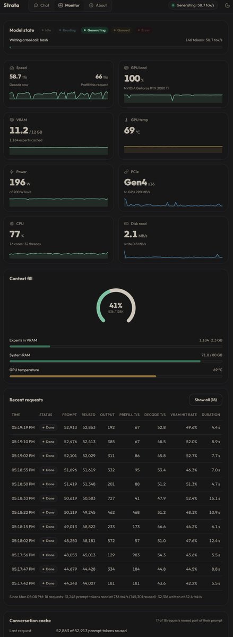Open the Monitor tab
This screenshot has width=233, height=637.
coord(68,5)
